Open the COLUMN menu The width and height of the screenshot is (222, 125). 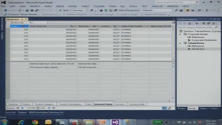[x=99, y=6]
